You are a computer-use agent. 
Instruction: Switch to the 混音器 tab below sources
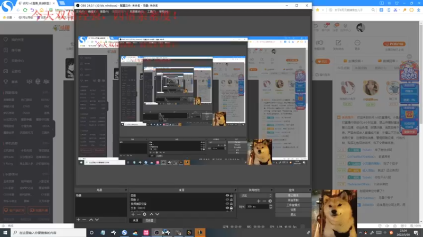pyautogui.click(x=149, y=220)
